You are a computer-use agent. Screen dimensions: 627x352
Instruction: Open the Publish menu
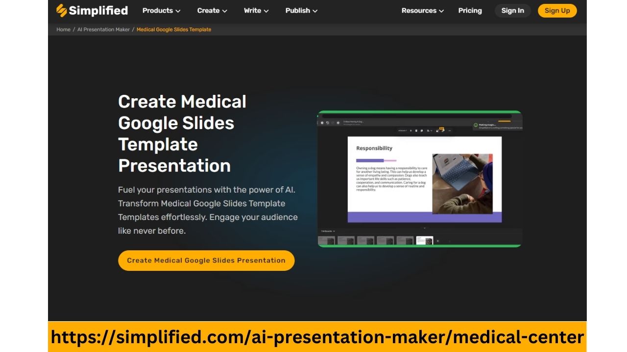(x=301, y=10)
